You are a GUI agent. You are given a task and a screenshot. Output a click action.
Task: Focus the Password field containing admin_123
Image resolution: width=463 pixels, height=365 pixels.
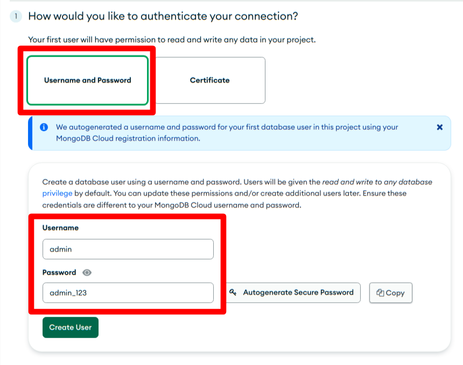[128, 293]
